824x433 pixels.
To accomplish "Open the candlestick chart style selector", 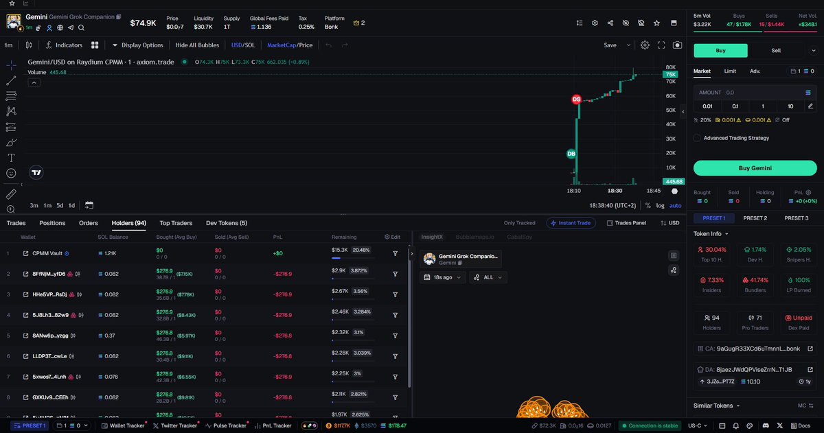I will click(29, 45).
